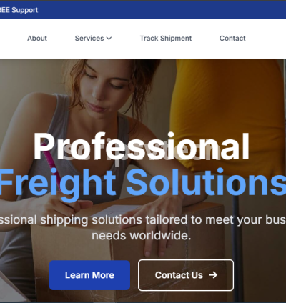Click the dark blue announcement bar

[x=143, y=9]
